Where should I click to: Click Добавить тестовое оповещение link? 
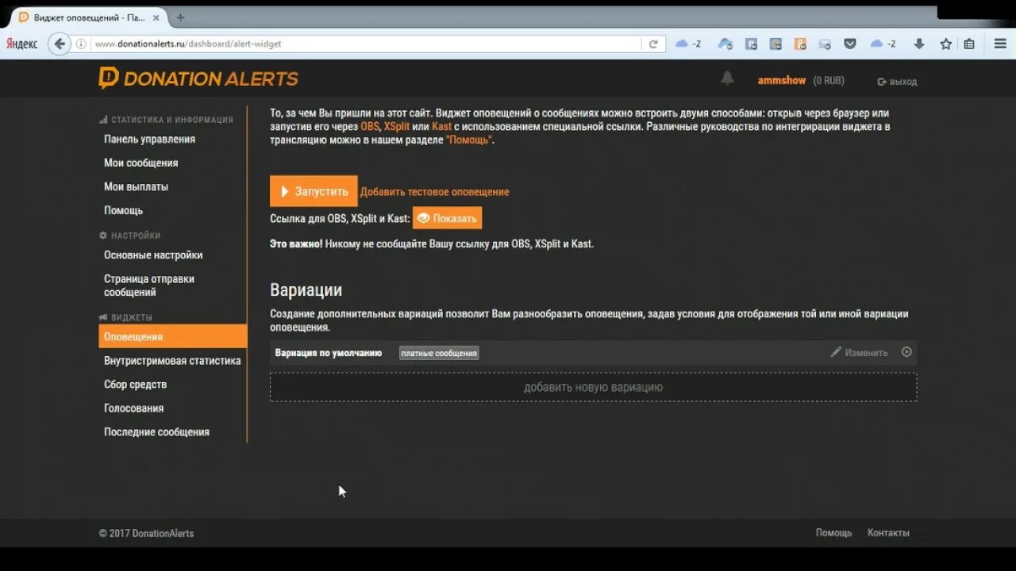(435, 192)
